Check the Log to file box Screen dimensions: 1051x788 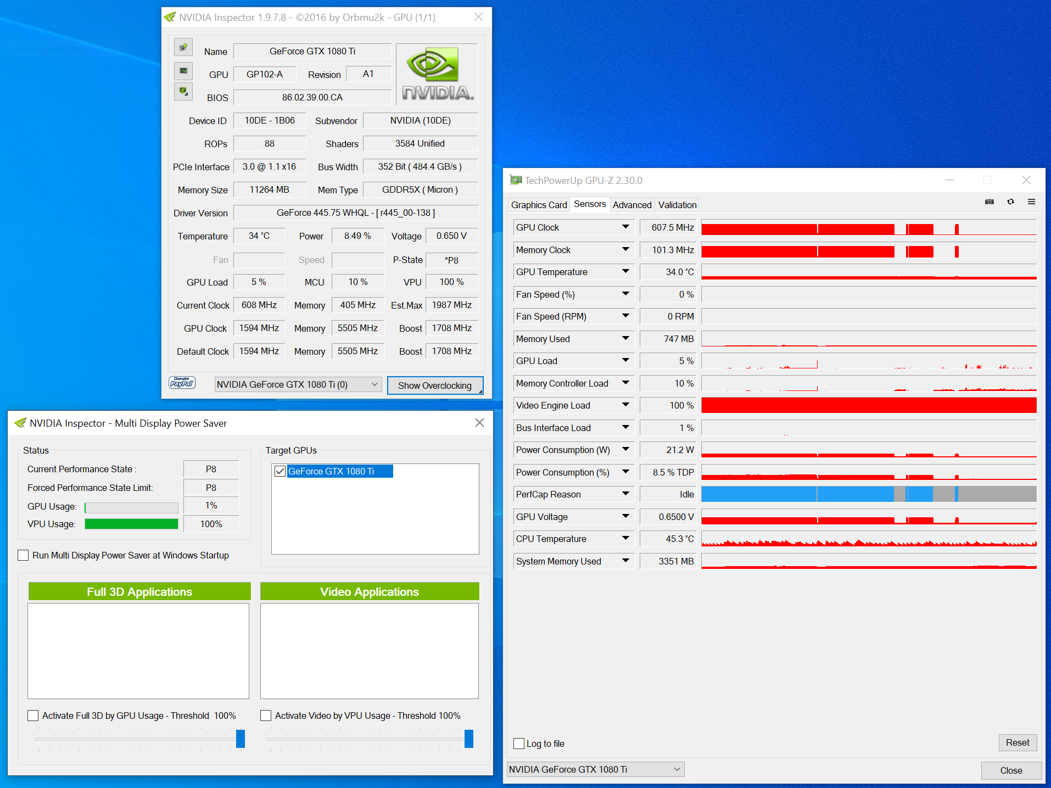[519, 744]
